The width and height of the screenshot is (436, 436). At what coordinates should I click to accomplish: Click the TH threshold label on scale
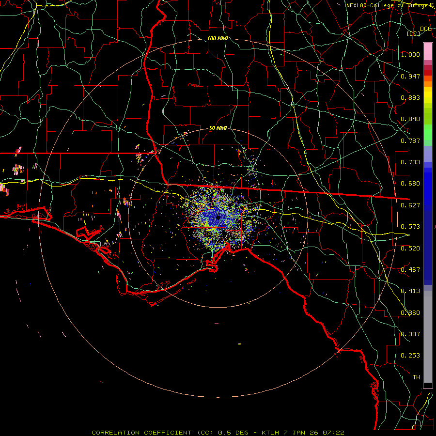point(416,377)
